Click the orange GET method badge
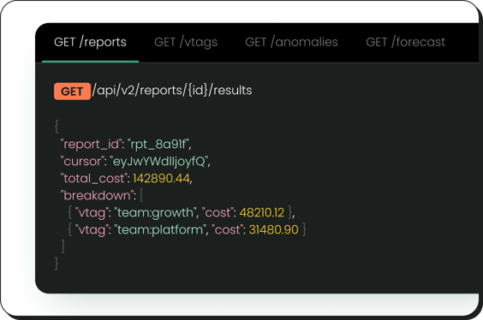The image size is (483, 320). (72, 92)
